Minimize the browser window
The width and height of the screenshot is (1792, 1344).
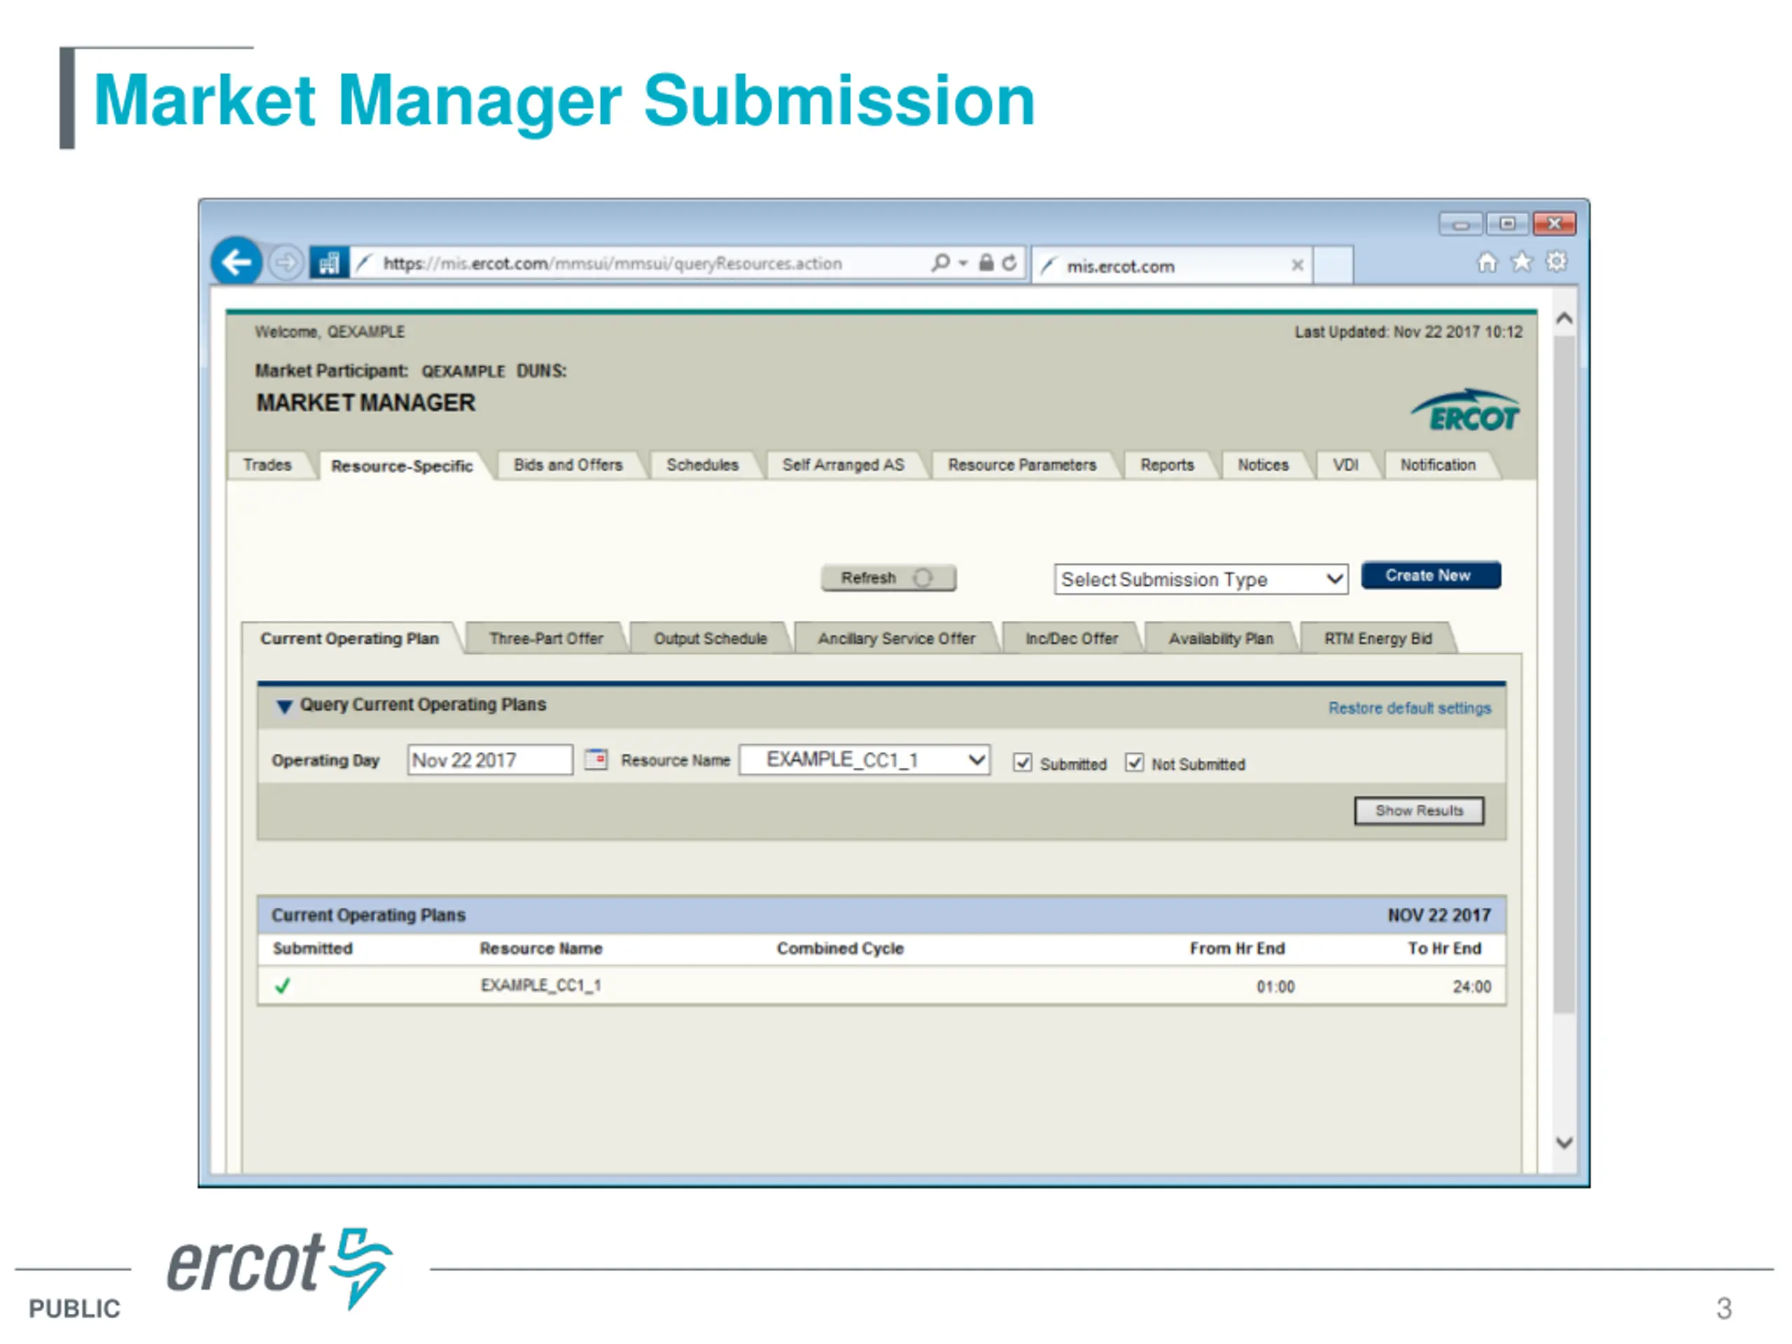[1461, 223]
